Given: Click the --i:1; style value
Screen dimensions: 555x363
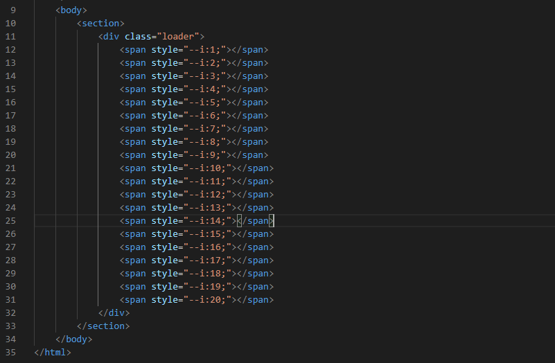Looking at the screenshot, I should (204, 50).
